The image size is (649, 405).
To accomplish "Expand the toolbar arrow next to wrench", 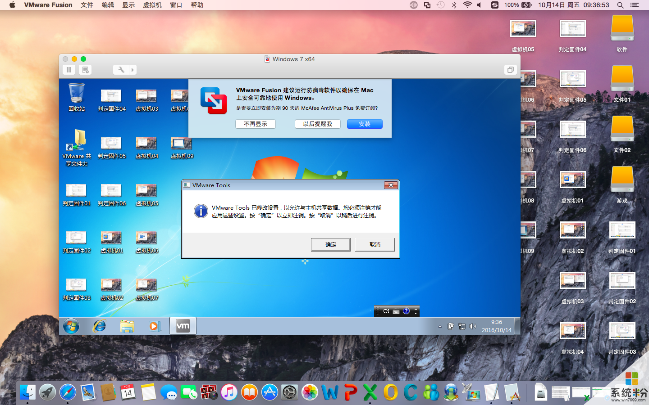I will 133,70.
